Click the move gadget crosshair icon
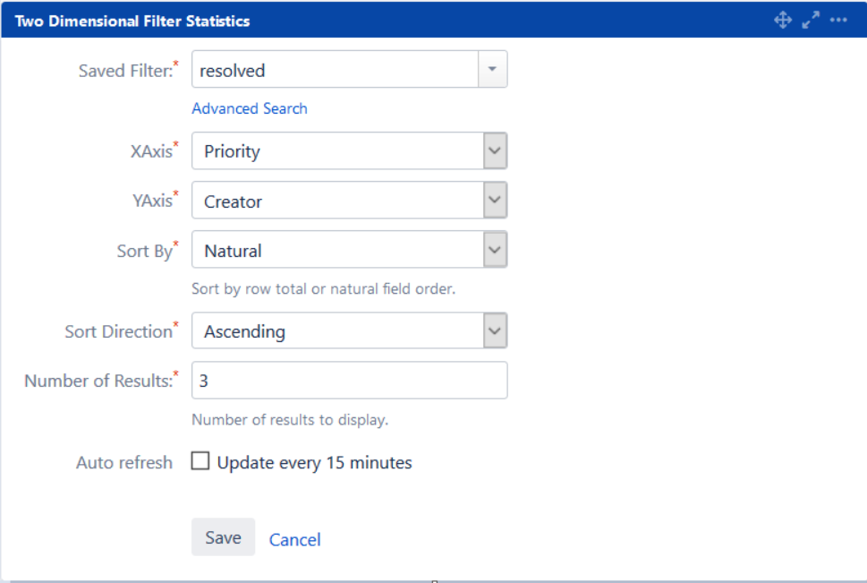The height and width of the screenshot is (583, 867). coord(783,20)
